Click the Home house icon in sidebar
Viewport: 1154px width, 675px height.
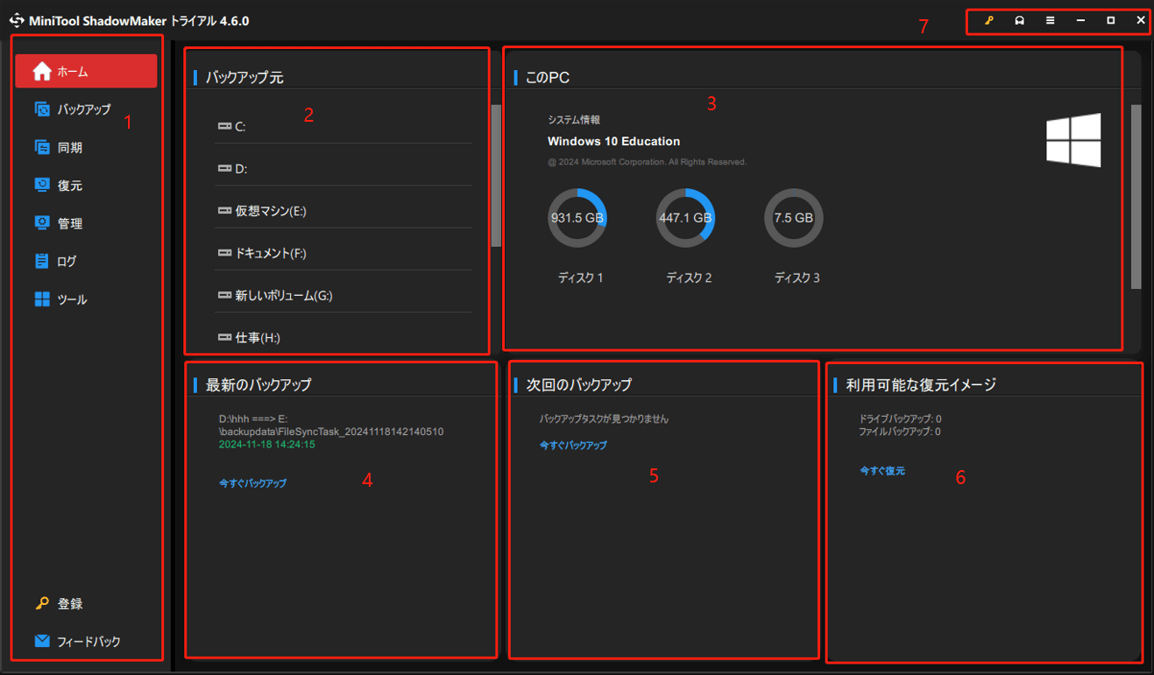pyautogui.click(x=42, y=72)
